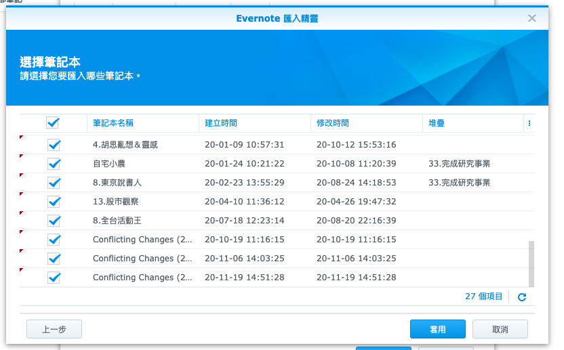Uncheck Conflicting Changes checkbox dated 20-10-19

[54, 240]
